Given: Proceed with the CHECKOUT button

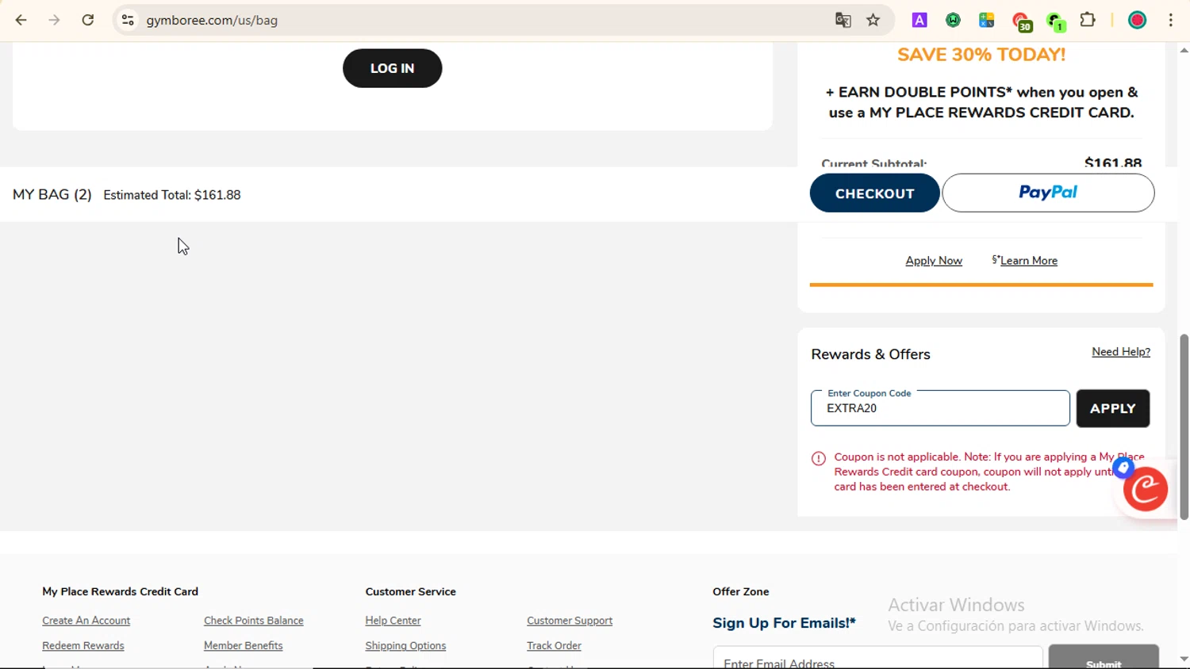Looking at the screenshot, I should click(874, 193).
